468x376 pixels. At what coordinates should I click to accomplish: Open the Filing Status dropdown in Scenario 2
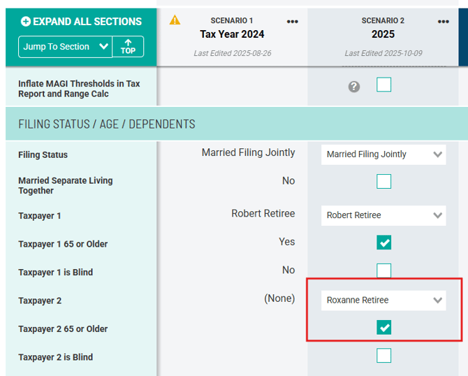tap(383, 154)
